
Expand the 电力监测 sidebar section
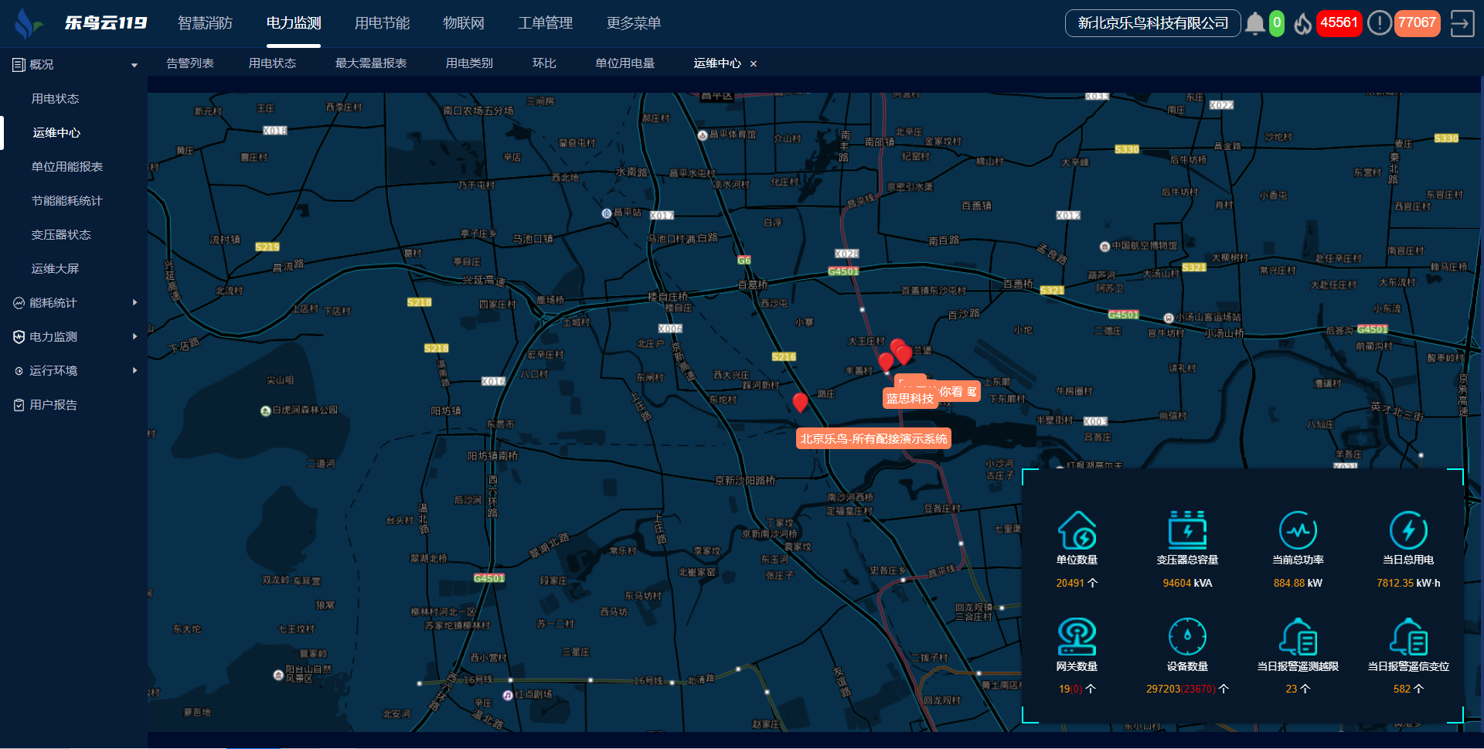point(73,337)
